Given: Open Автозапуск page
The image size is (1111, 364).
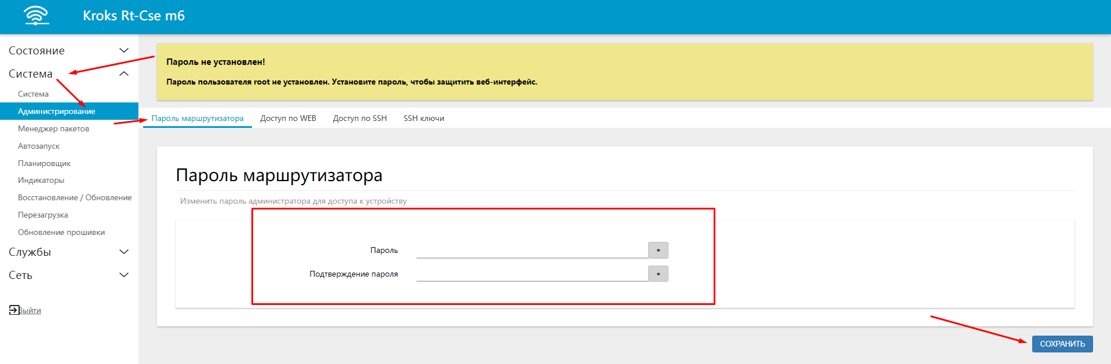Looking at the screenshot, I should [39, 146].
